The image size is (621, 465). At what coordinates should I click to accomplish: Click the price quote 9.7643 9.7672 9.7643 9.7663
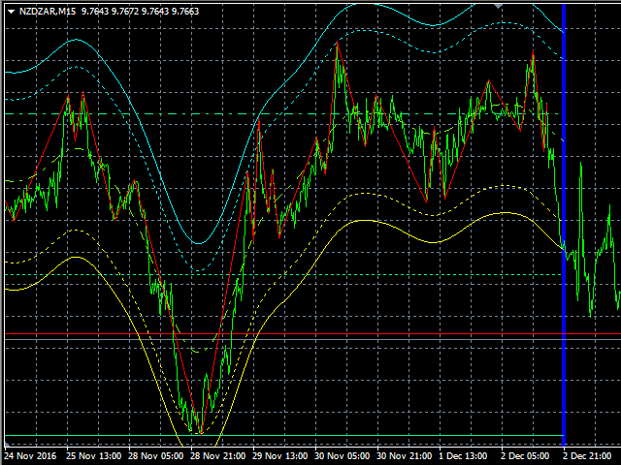pyautogui.click(x=140, y=12)
